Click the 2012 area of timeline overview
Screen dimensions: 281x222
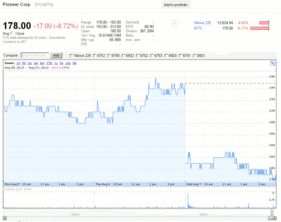tap(75, 214)
